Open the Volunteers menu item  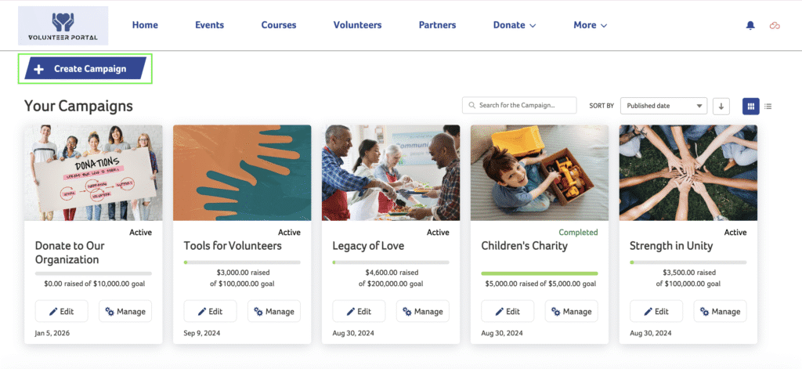(x=357, y=25)
